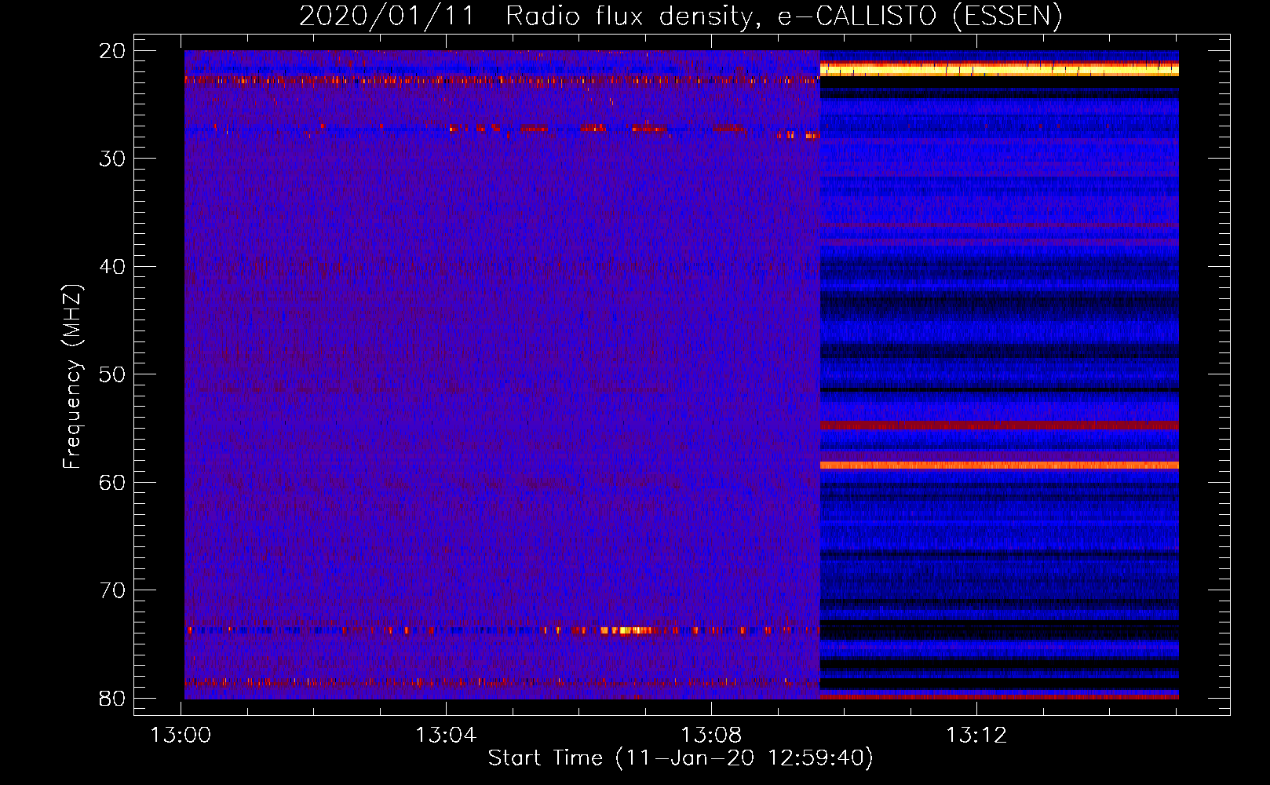Click the plot title '2020/01/11 Radio flux density, e-CALLISTO (ESSEN)'
This screenshot has width=1270, height=785.
tap(681, 16)
